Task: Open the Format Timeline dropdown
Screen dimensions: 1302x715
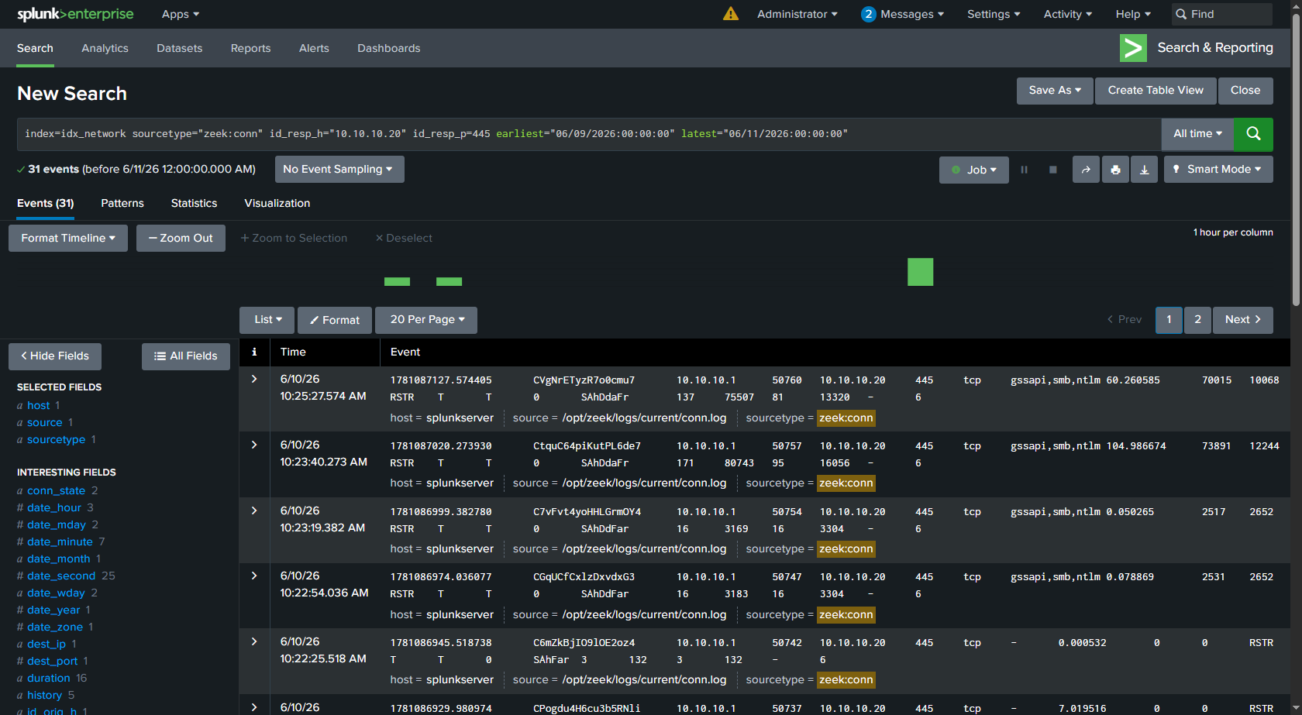Action: coord(68,239)
